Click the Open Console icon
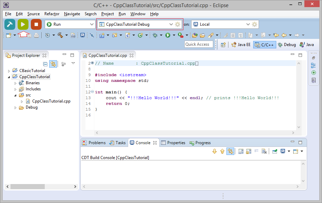Viewport: 322px width, 203px height. click(x=296, y=151)
